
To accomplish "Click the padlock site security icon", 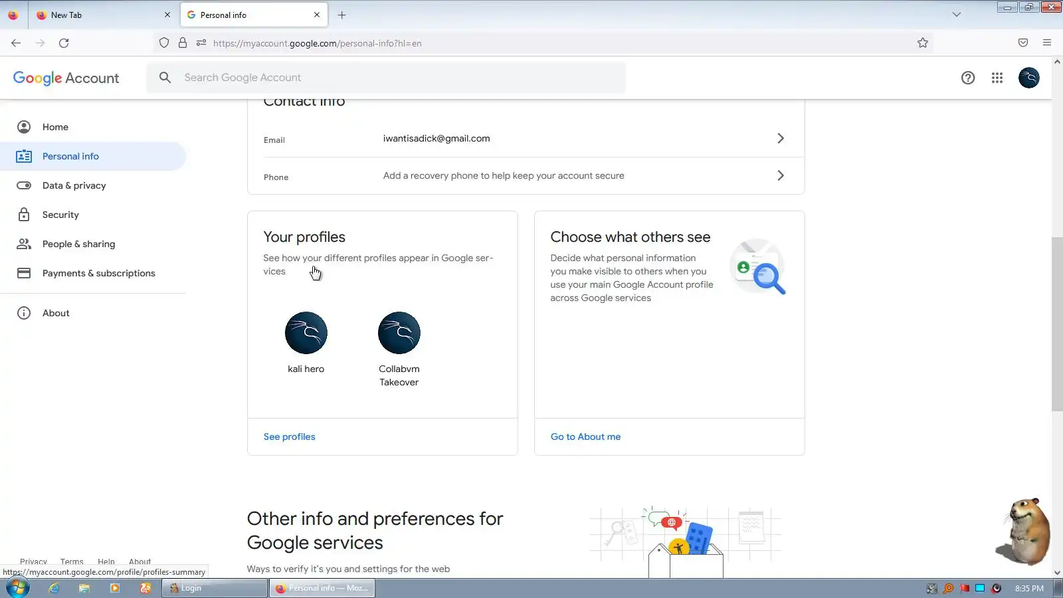I will pyautogui.click(x=183, y=43).
